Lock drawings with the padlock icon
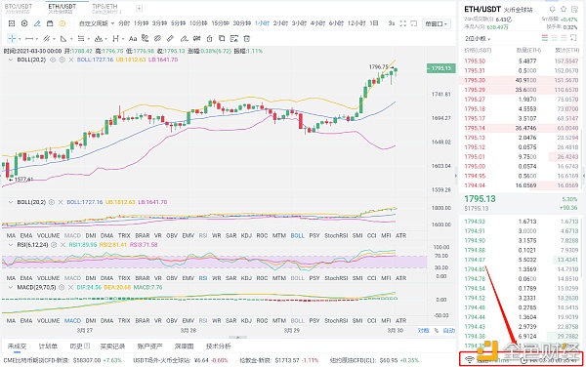This screenshot has width=586, height=367. (210, 38)
